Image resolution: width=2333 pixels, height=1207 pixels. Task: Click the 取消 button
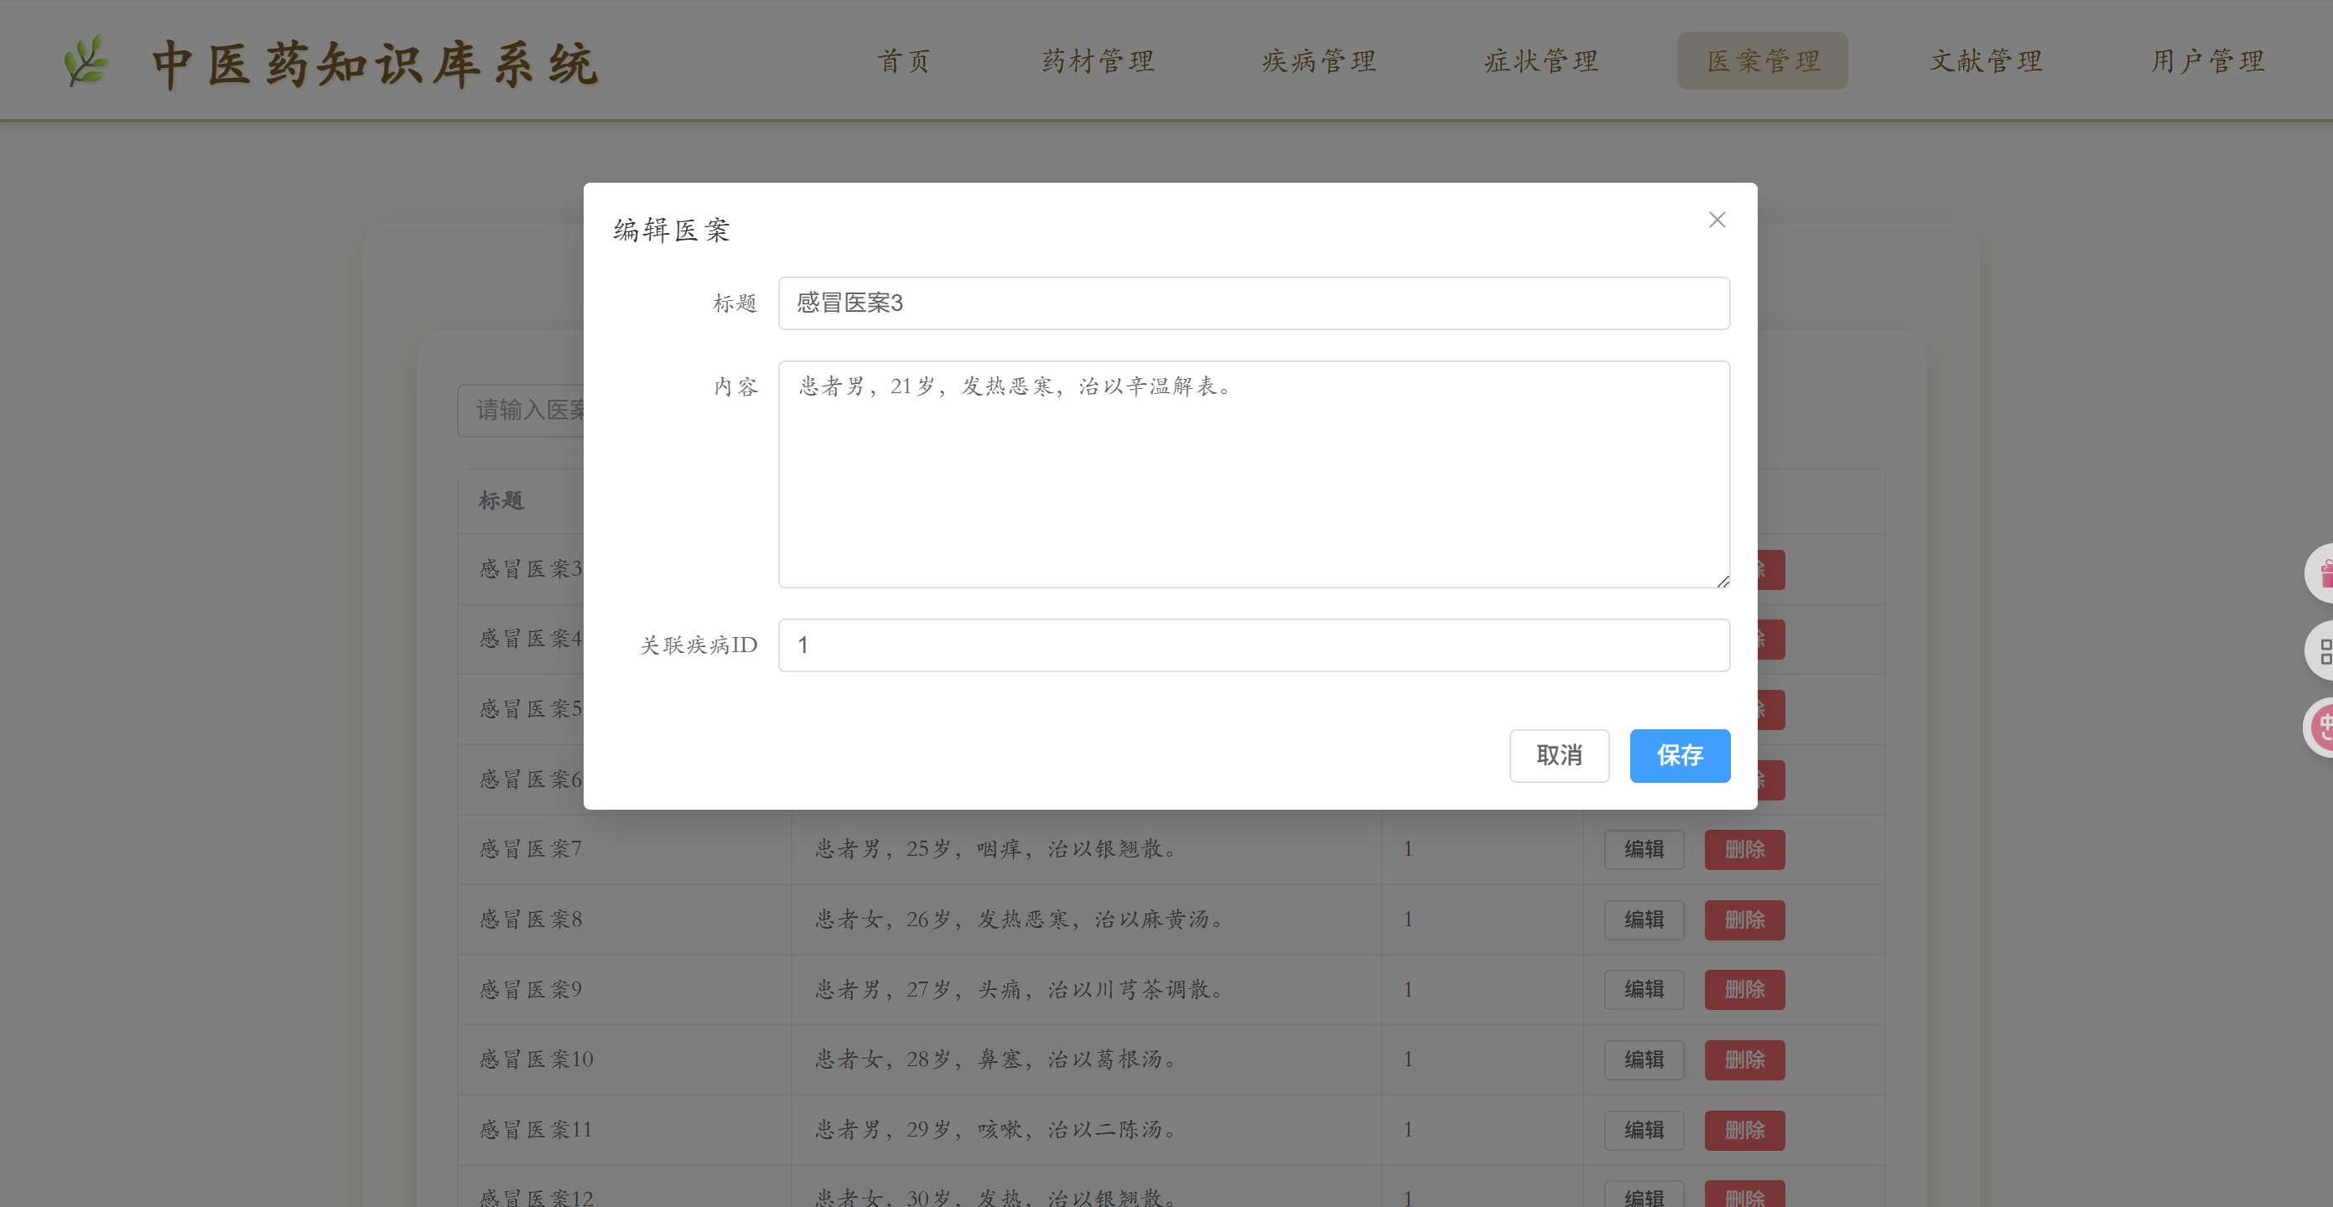pyautogui.click(x=1559, y=755)
